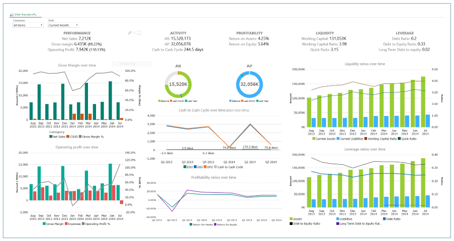Screen dimensions: 454x241
Task: Click the AR donut chart showing 15,520K
Action: click(x=178, y=85)
